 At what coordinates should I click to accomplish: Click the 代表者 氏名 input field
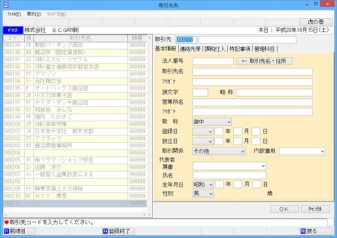coord(229,175)
